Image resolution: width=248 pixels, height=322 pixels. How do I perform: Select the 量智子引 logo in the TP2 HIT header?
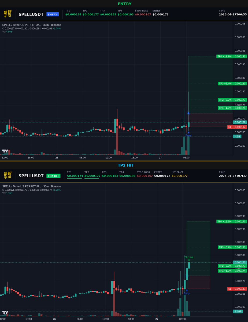coord(8,176)
